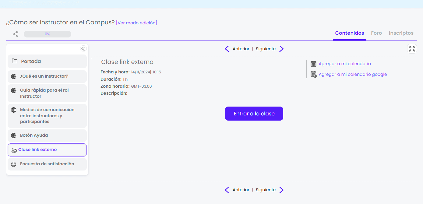The height and width of the screenshot is (204, 423).
Task: Select the Botón Ayuda sidebar item
Action: [x=47, y=135]
